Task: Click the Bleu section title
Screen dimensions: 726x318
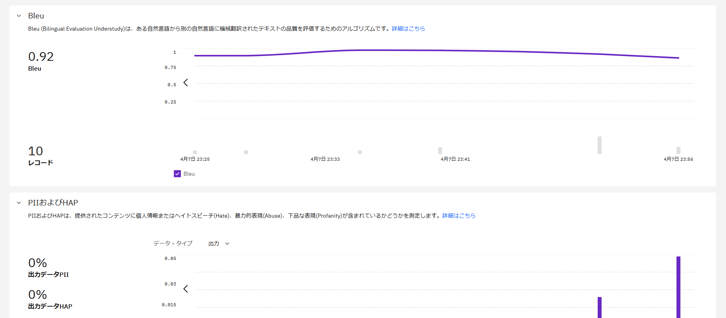Action: [36, 16]
